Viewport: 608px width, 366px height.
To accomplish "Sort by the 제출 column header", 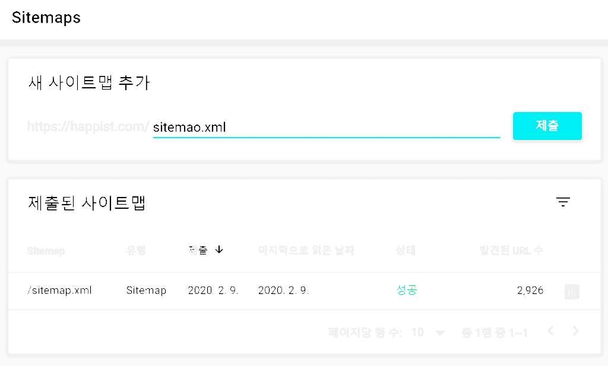I will [x=198, y=250].
